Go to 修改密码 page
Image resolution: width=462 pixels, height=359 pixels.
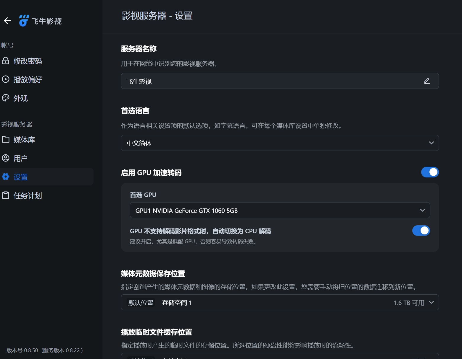point(28,61)
